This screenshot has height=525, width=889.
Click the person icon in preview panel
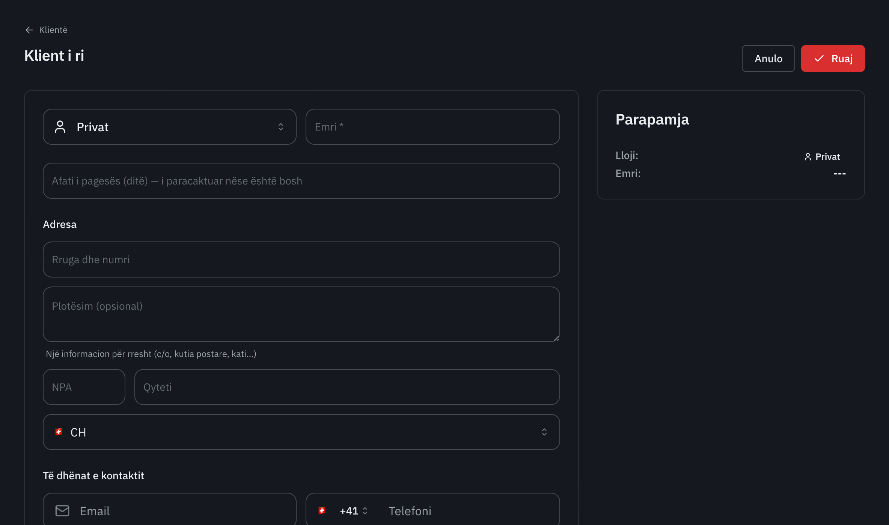click(x=808, y=157)
